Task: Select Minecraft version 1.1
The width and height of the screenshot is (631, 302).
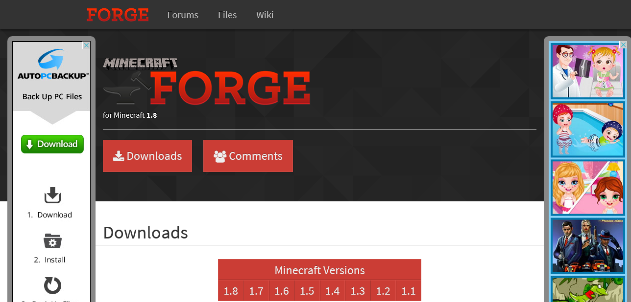Action: tap(409, 291)
